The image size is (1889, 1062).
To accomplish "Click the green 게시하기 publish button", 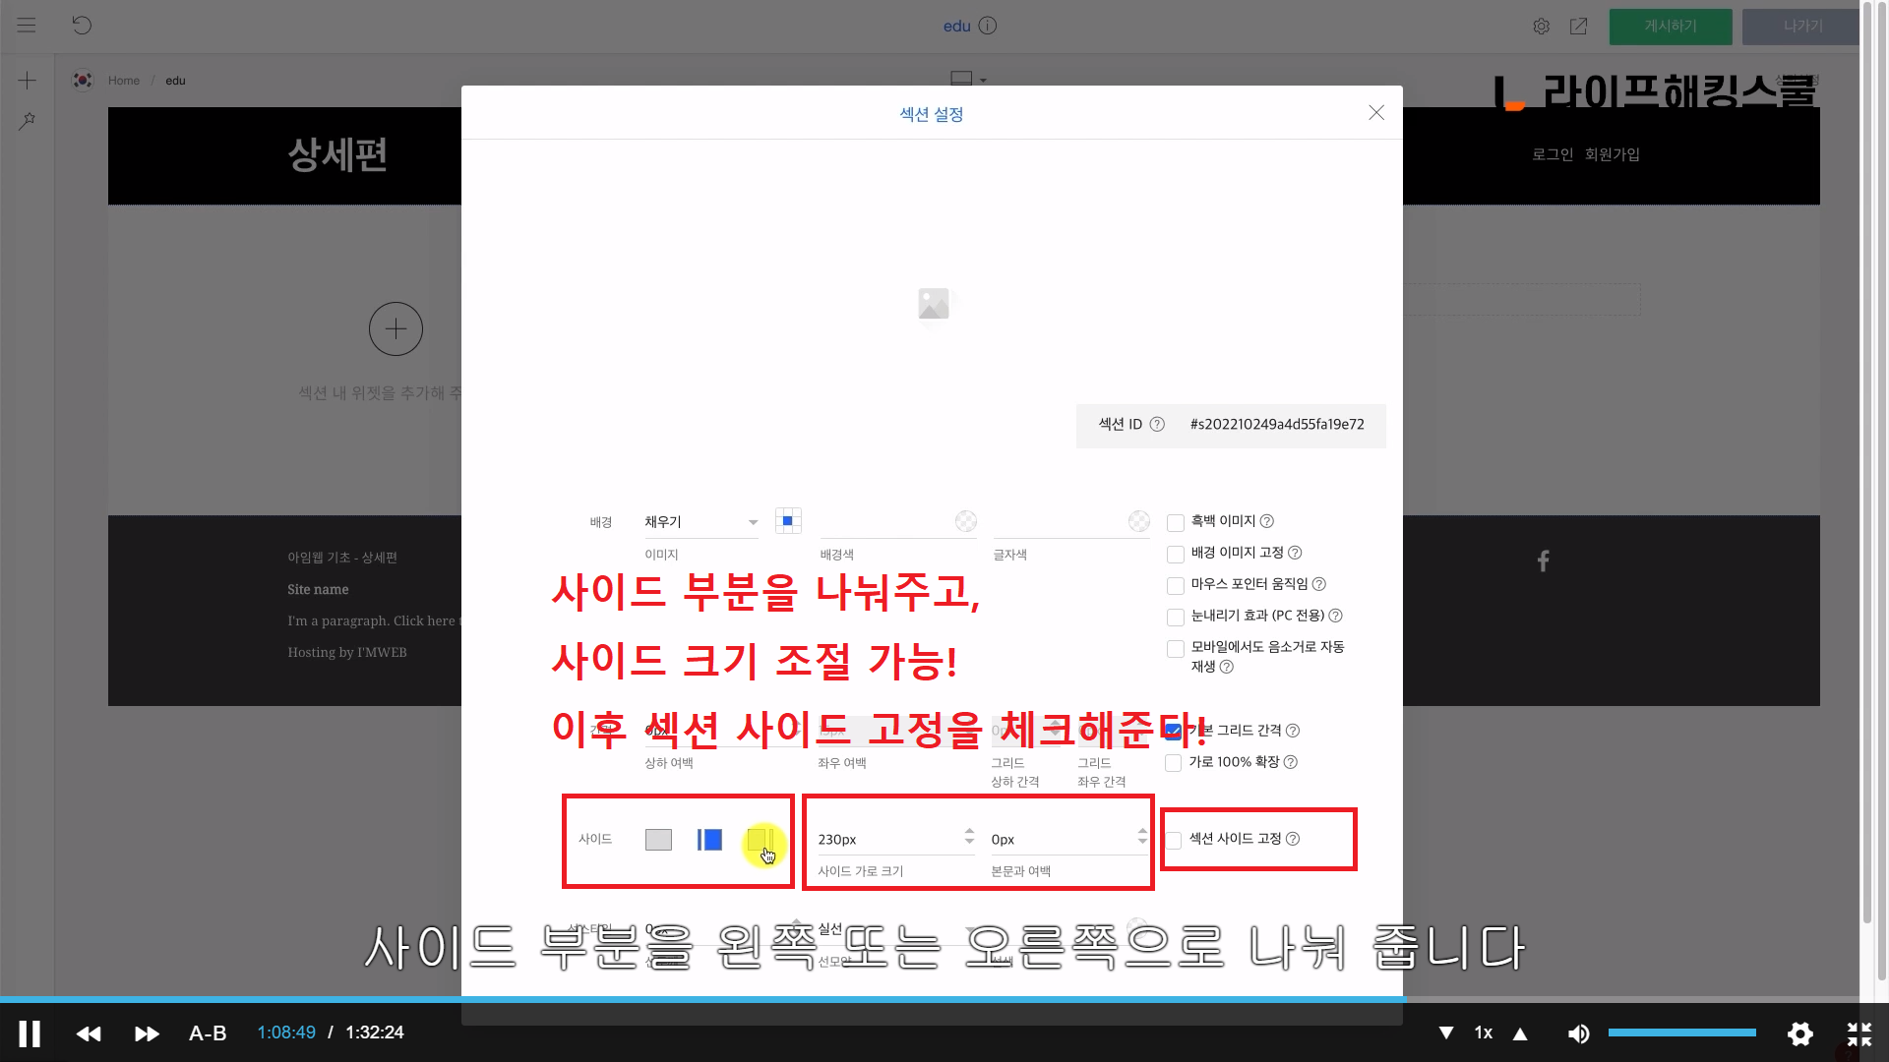I will (x=1670, y=27).
